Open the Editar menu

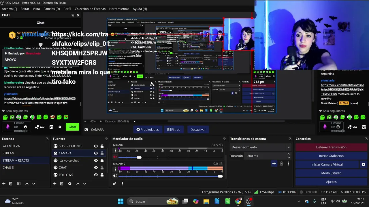pos(25,9)
